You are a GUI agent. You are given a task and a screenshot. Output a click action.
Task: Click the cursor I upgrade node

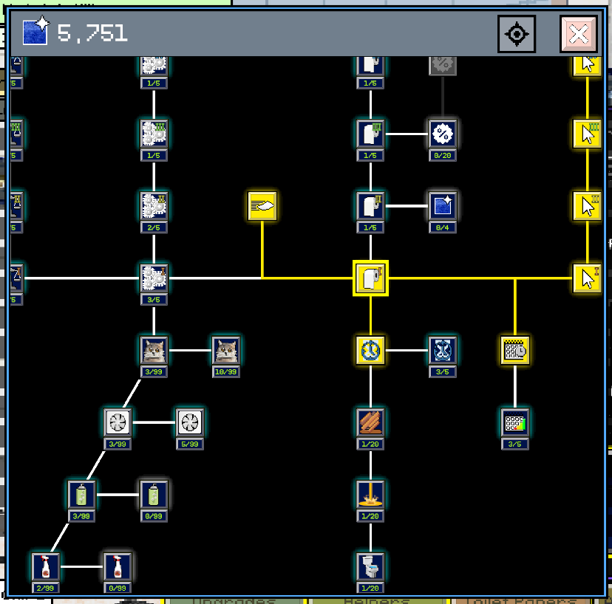coord(587,278)
